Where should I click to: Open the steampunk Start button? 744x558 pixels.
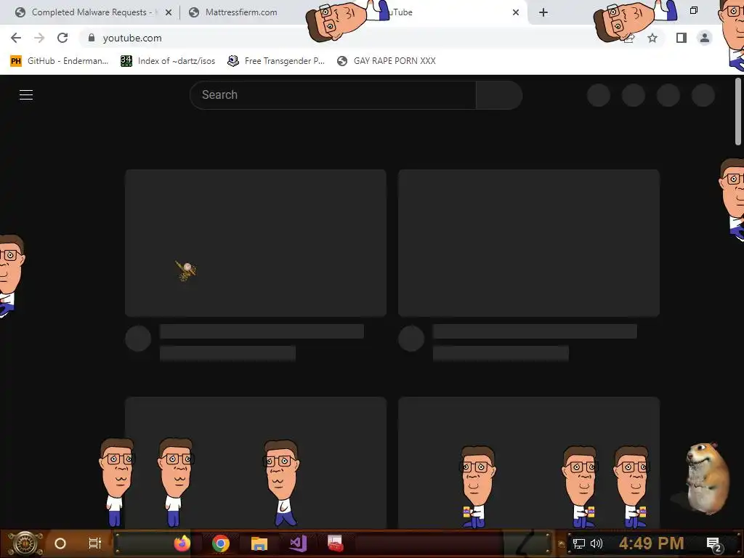(25, 543)
